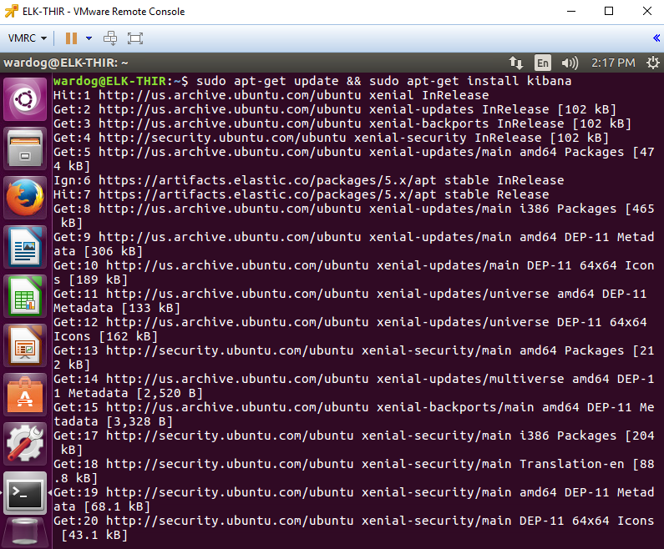Click the 'sudo apt-get update' command text
This screenshot has width=664, height=549.
point(267,81)
